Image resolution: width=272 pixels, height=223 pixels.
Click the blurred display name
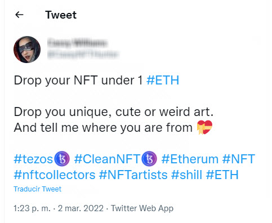[x=77, y=43]
